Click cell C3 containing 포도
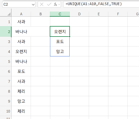This screenshot has height=119, width=139. pyautogui.click(x=60, y=41)
